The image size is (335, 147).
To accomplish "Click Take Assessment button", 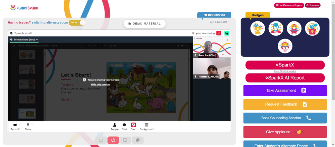I will pyautogui.click(x=285, y=91).
